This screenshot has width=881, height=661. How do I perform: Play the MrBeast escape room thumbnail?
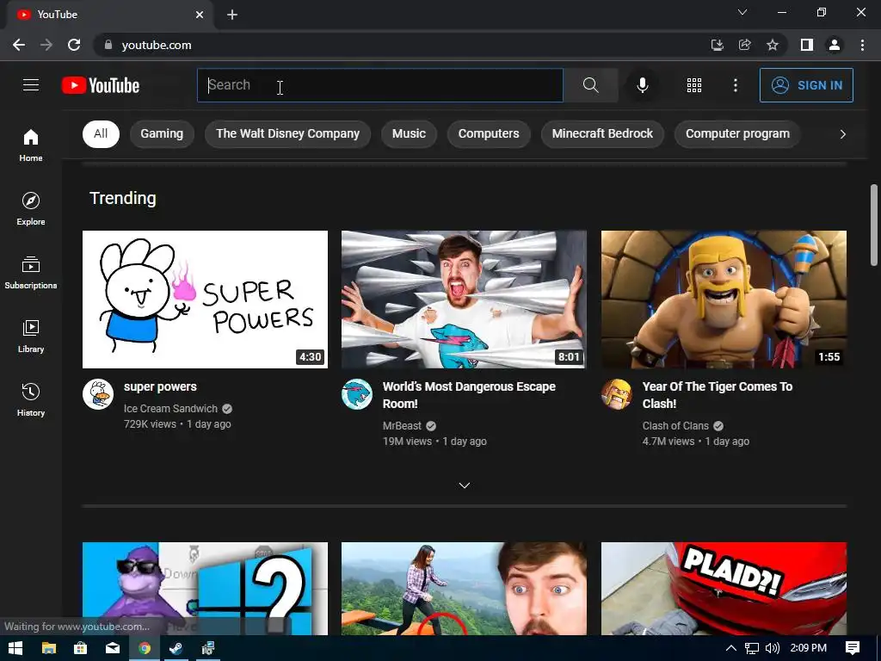[464, 299]
